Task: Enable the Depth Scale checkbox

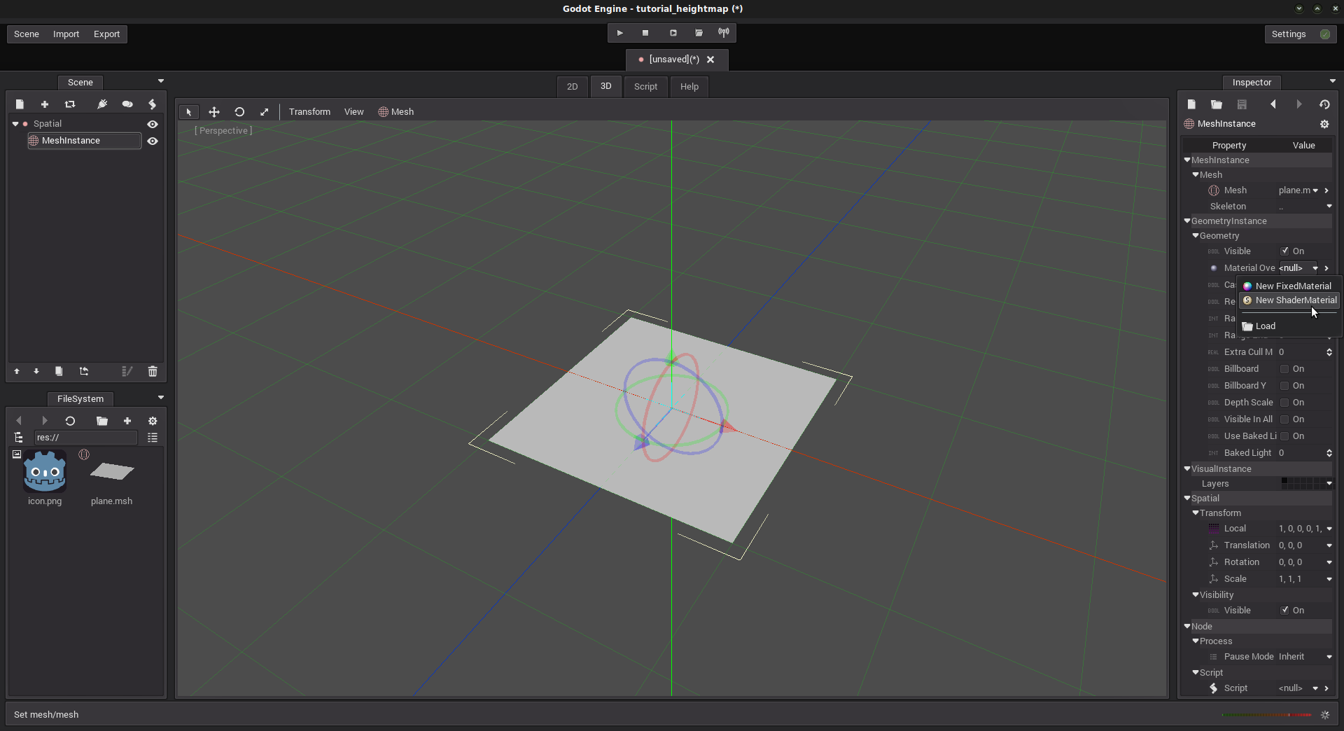Action: tap(1284, 403)
